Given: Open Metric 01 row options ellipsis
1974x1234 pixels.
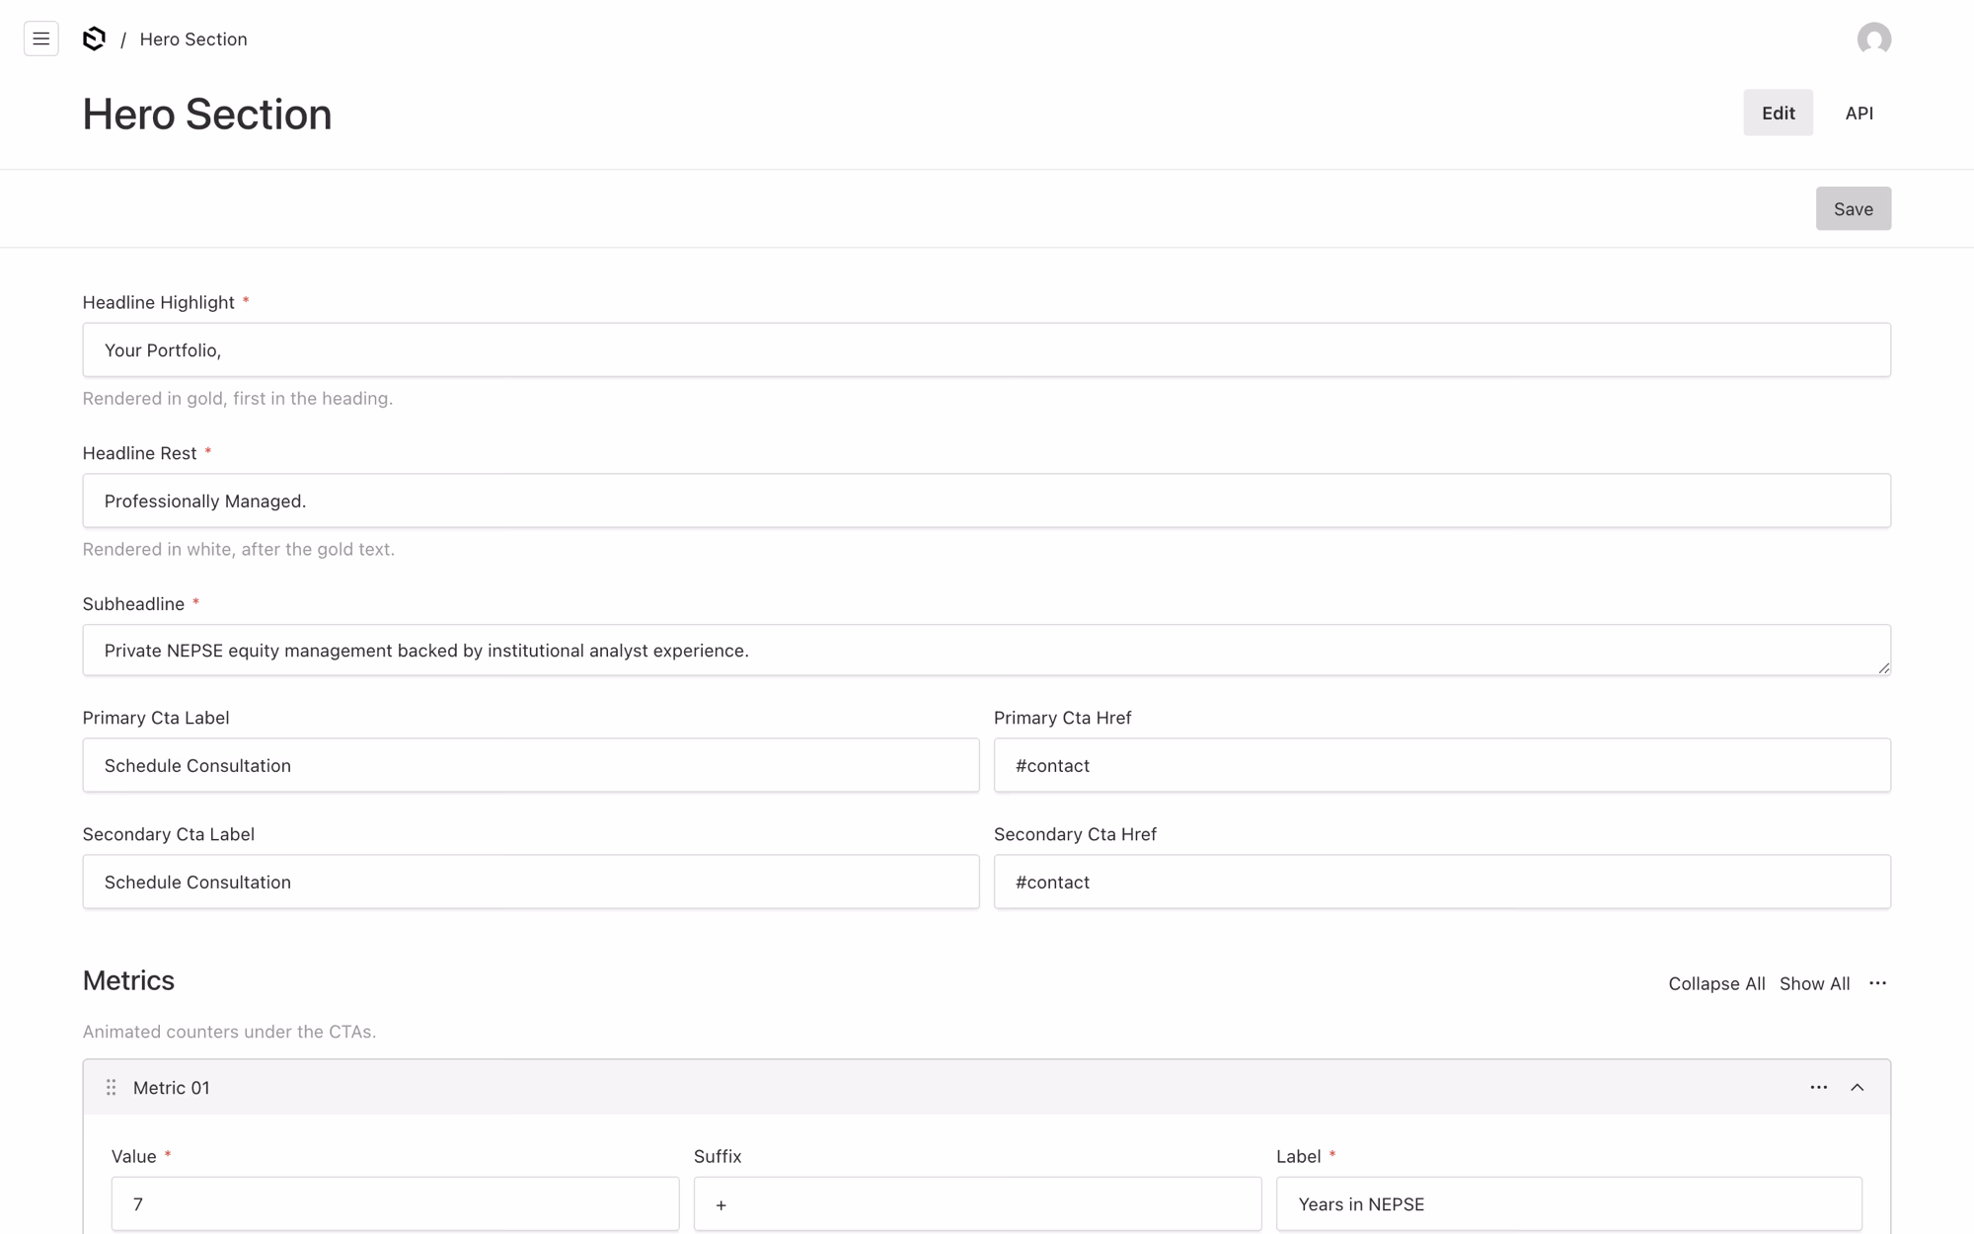Looking at the screenshot, I should click(1818, 1087).
